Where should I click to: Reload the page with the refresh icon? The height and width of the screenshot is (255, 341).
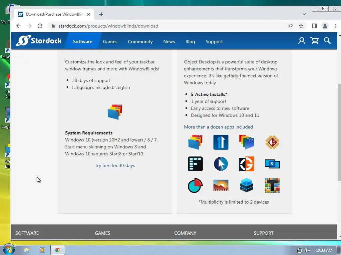[x=40, y=26]
